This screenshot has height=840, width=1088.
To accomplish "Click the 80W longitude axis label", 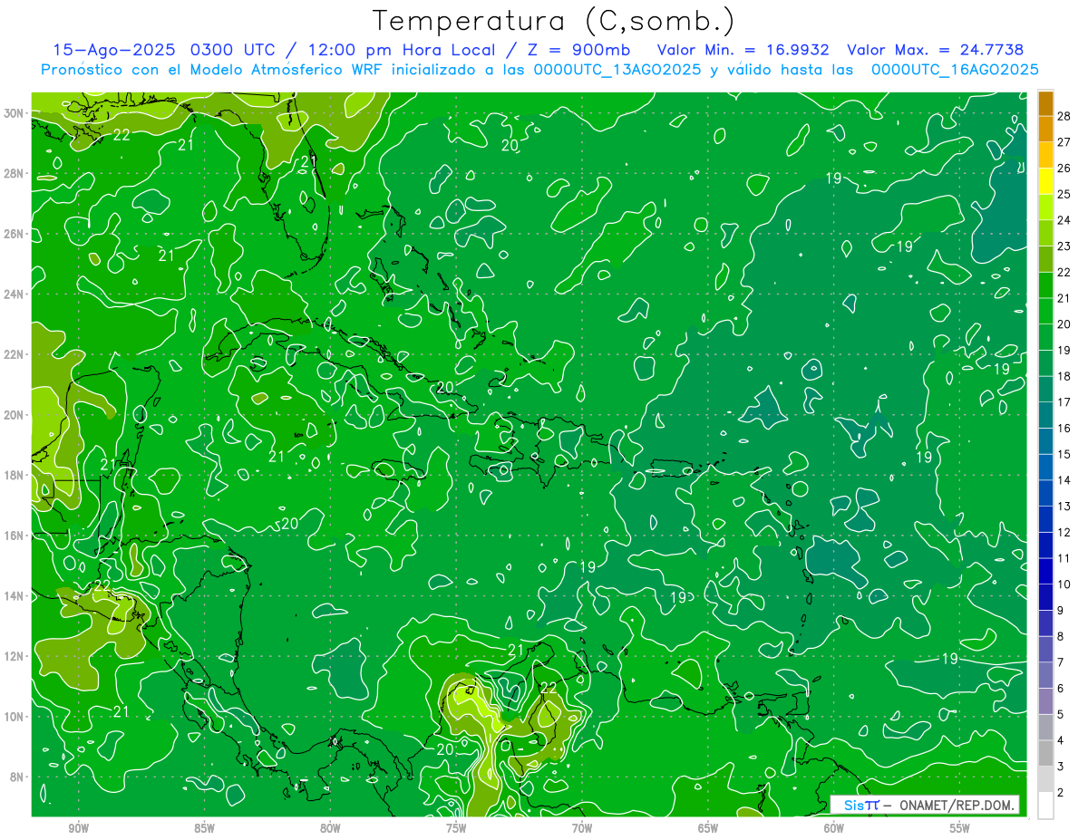I will click(330, 829).
